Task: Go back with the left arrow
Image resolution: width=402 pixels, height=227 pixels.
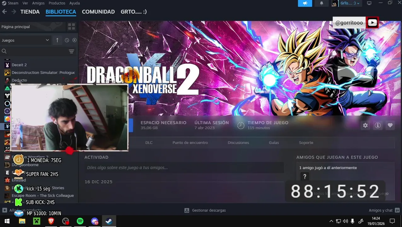Action: click(4, 12)
